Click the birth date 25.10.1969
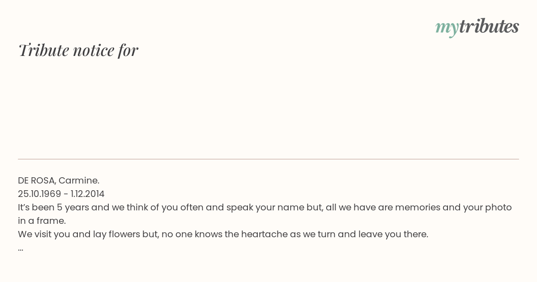 [x=39, y=194]
